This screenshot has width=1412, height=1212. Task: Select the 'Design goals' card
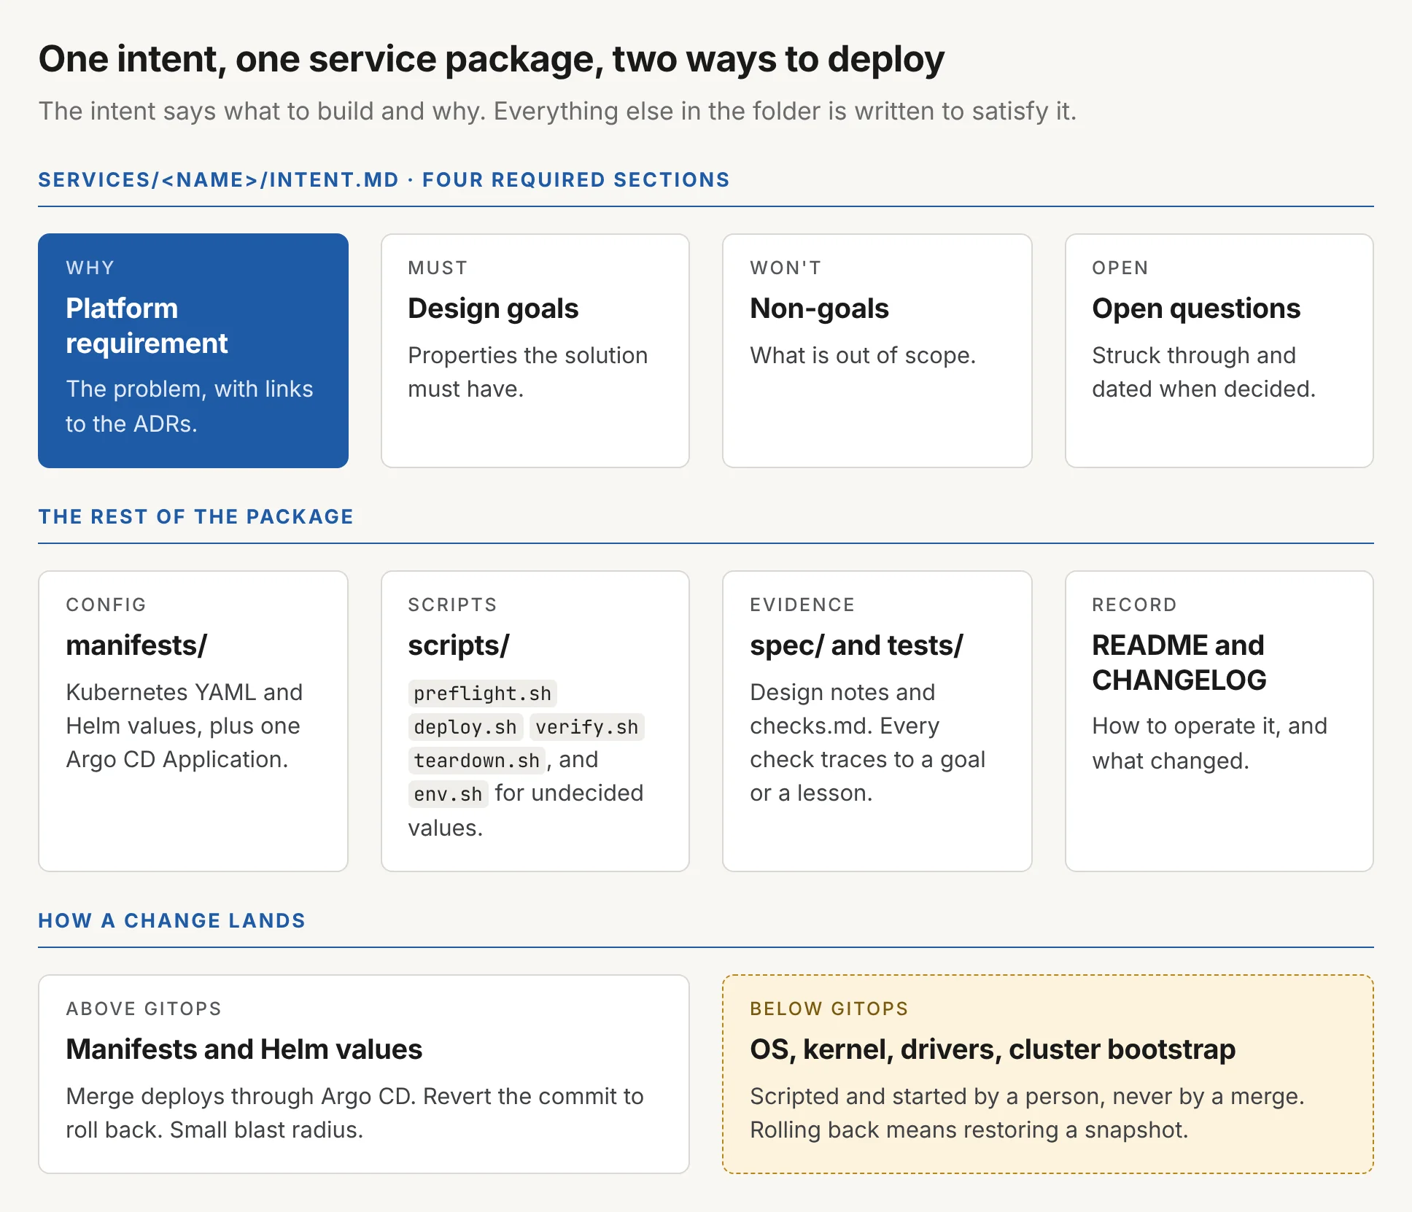[535, 351]
